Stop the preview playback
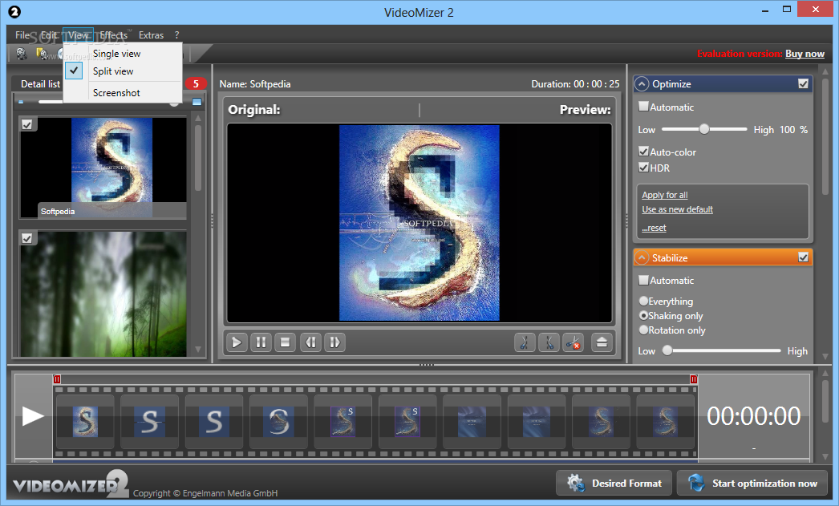The width and height of the screenshot is (839, 506). (x=286, y=342)
